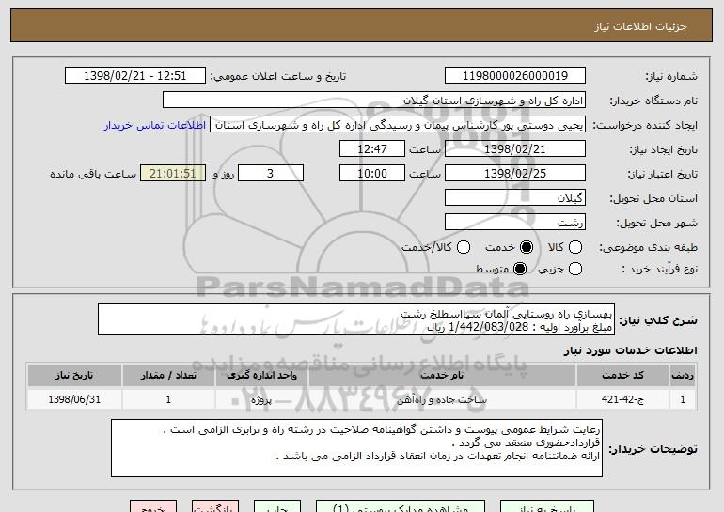
Task: Click the validity date field 1398/02/25
Action: 515,174
